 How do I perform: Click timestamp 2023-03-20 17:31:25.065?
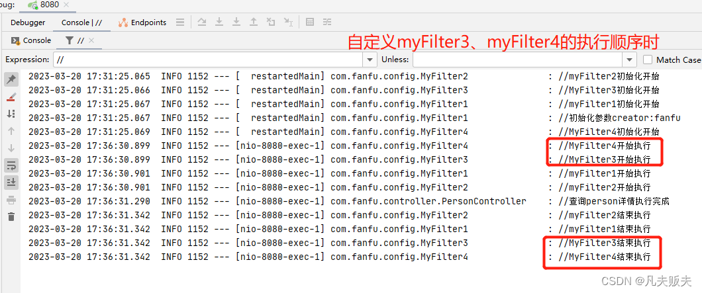click(89, 77)
